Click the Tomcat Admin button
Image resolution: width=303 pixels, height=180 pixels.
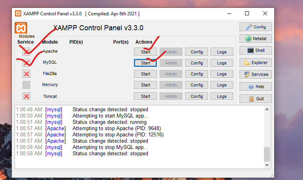click(x=171, y=96)
